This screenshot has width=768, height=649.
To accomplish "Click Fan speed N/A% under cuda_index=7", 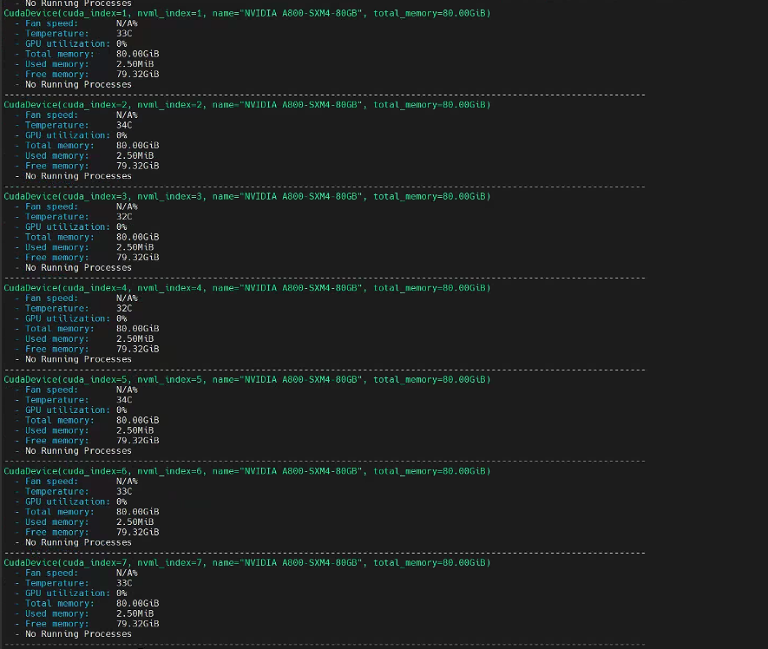I will point(82,573).
